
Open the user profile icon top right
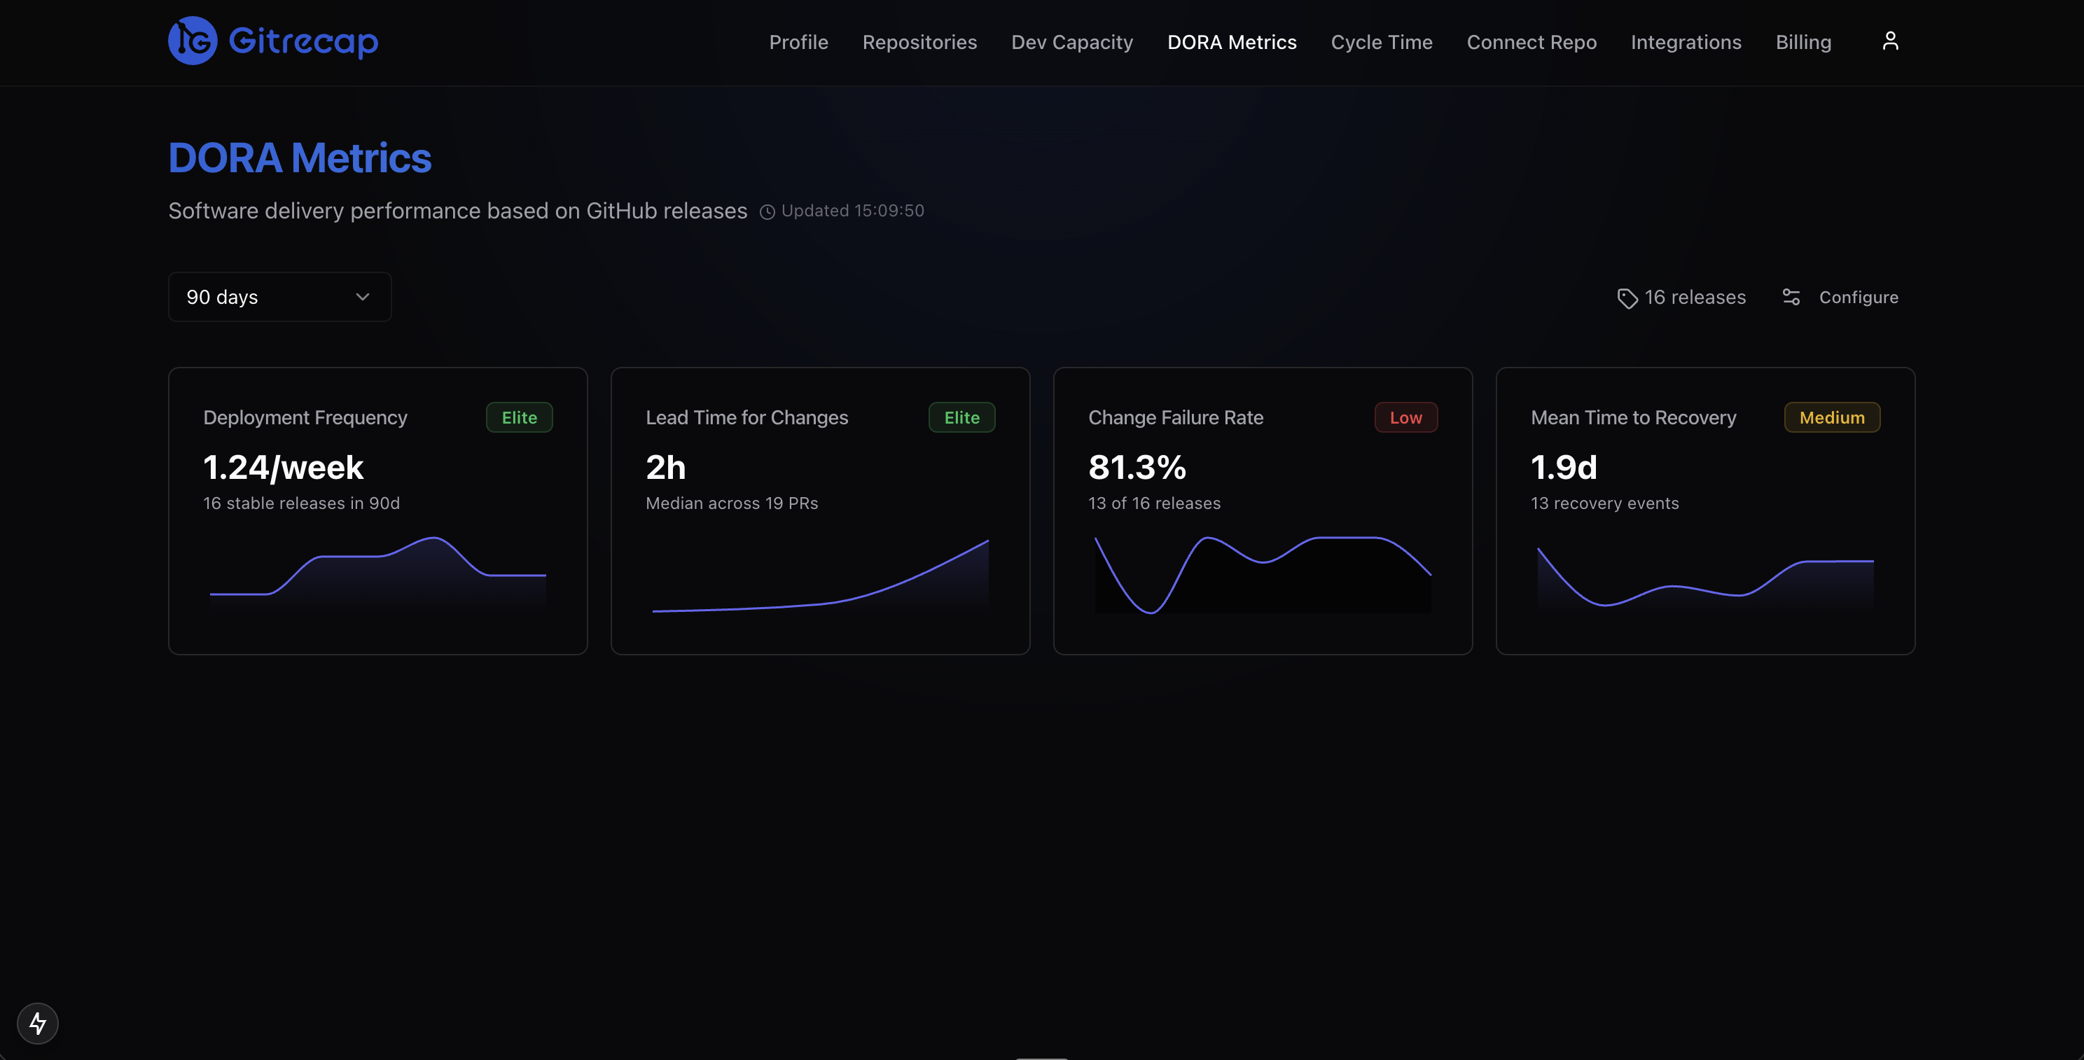[1890, 41]
